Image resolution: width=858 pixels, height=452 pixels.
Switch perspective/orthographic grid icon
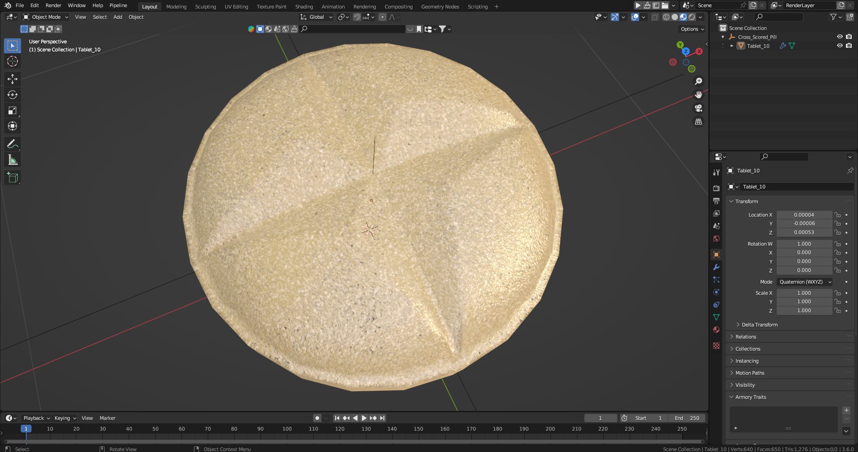tap(698, 121)
